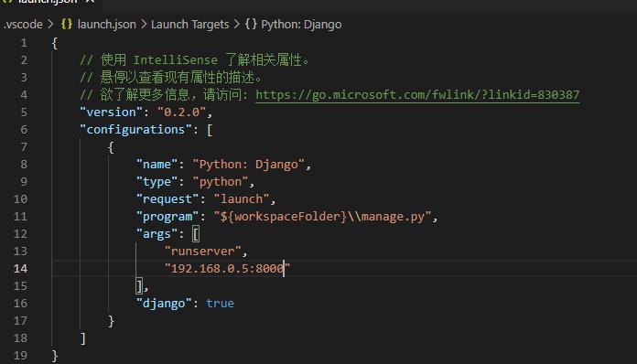Click the highlighted opening bracket after args
Viewport: 637px width, 364px height.
point(196,234)
